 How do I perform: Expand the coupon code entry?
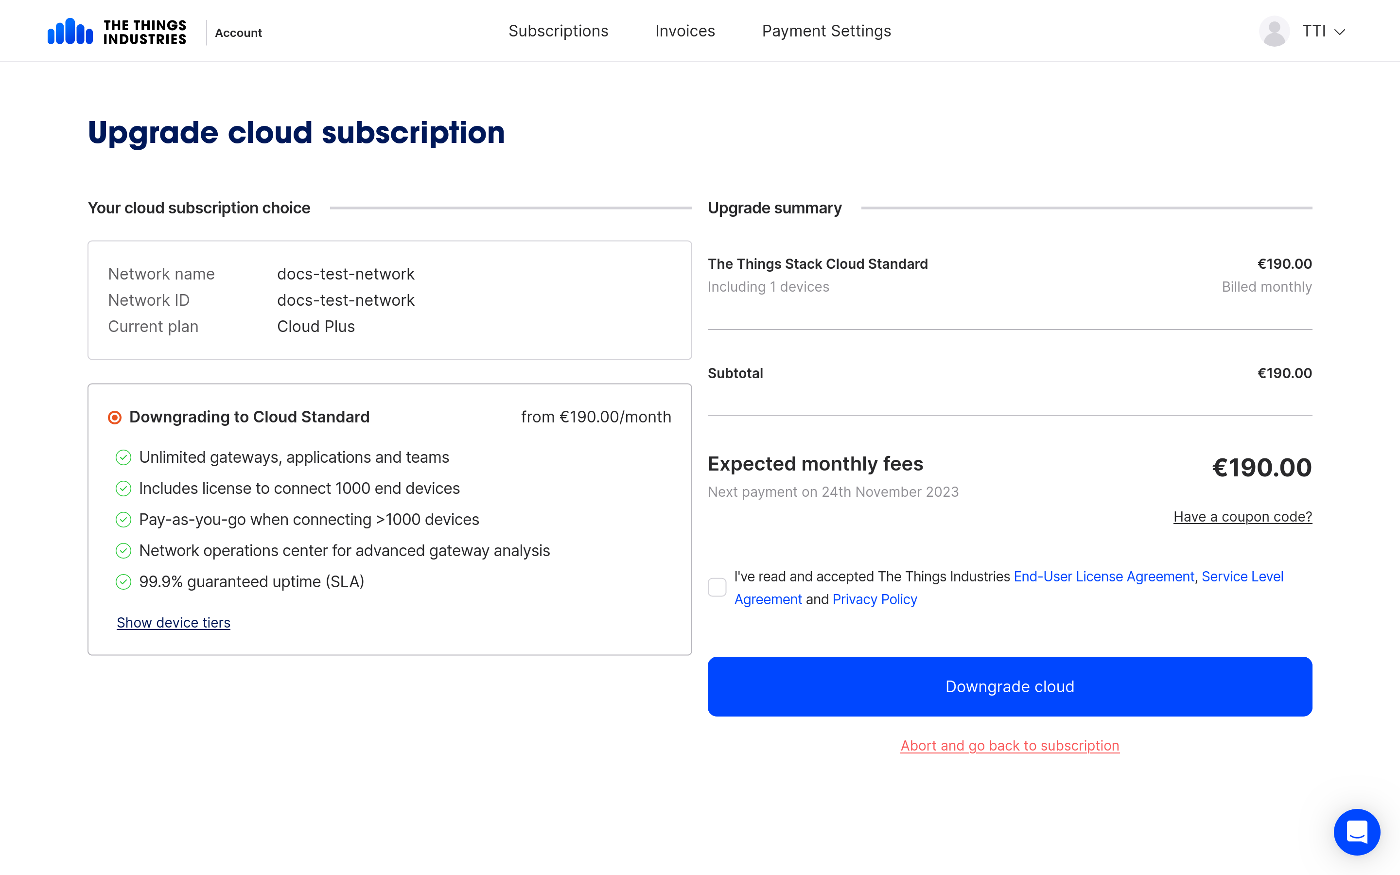pyautogui.click(x=1242, y=517)
